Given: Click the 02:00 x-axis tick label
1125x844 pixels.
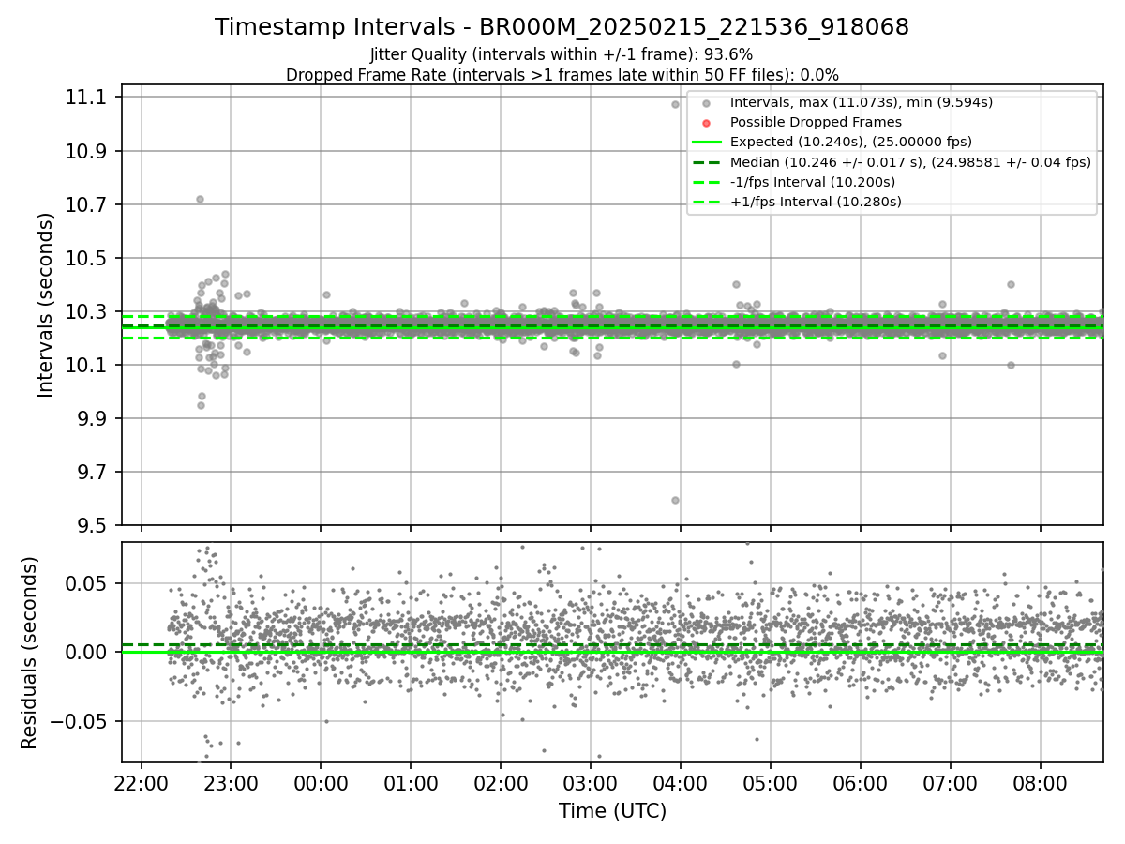Looking at the screenshot, I should point(500,783).
